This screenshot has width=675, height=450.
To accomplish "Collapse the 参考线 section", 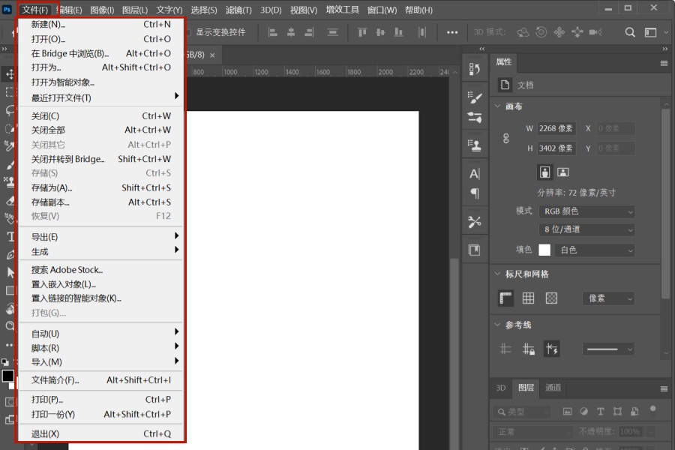I will pos(498,325).
